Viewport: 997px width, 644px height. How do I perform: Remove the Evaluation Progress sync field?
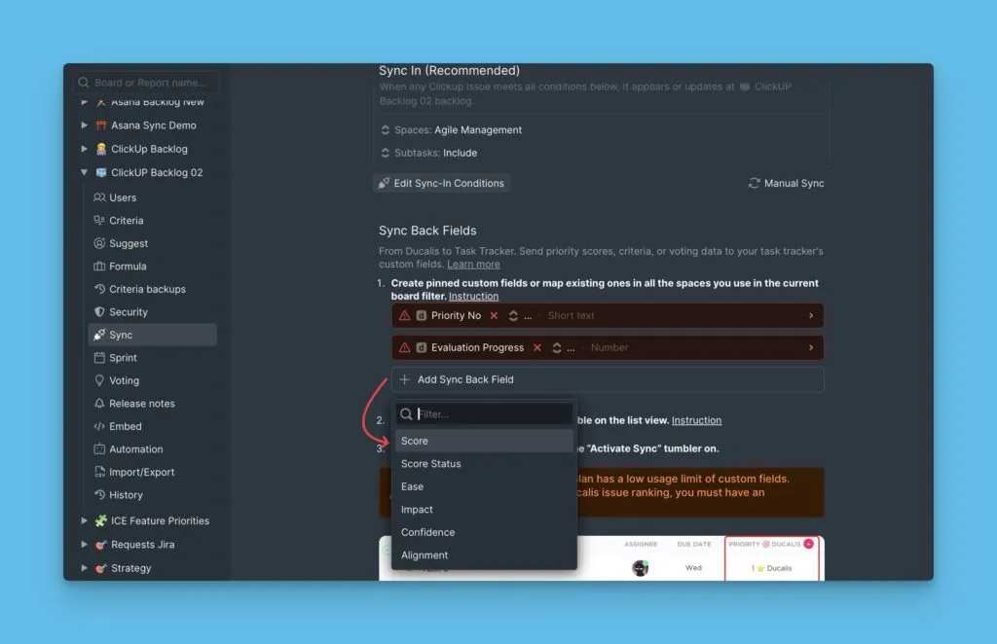click(x=536, y=348)
